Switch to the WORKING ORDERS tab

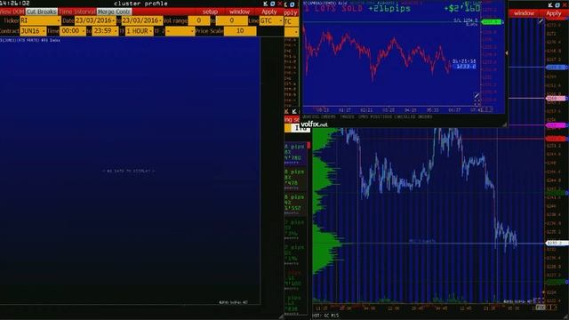319,116
